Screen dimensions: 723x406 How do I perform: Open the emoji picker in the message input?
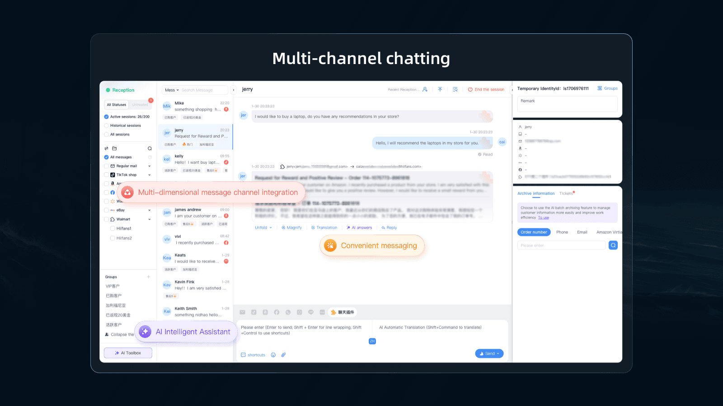(x=273, y=355)
